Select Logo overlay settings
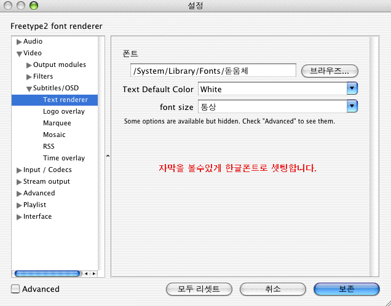391x306 pixels. [64, 112]
